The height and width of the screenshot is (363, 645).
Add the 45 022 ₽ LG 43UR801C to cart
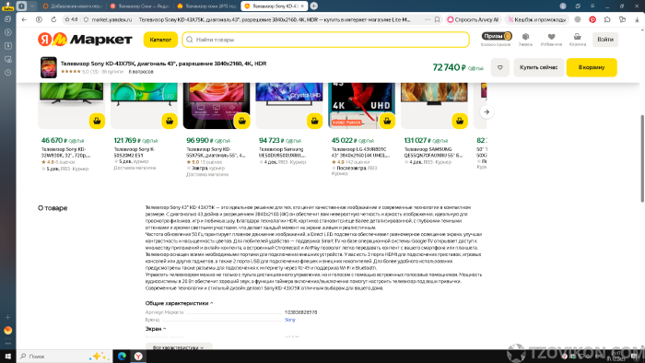coord(387,121)
